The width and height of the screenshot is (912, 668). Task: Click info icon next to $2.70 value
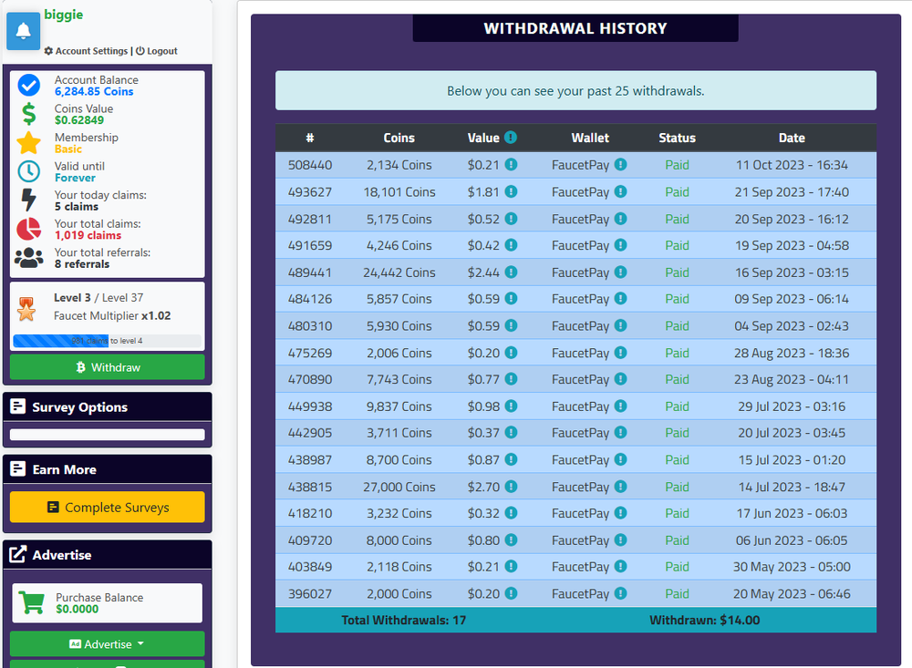pyautogui.click(x=511, y=487)
